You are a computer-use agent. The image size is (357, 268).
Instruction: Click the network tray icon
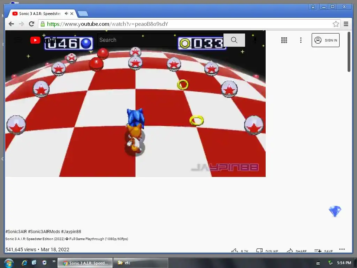pyautogui.click(x=330, y=263)
